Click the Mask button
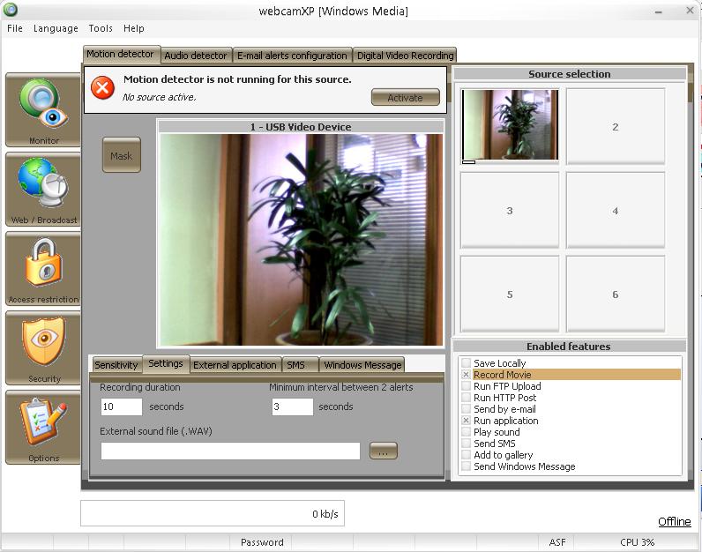Image resolution: width=702 pixels, height=552 pixels. click(x=122, y=155)
